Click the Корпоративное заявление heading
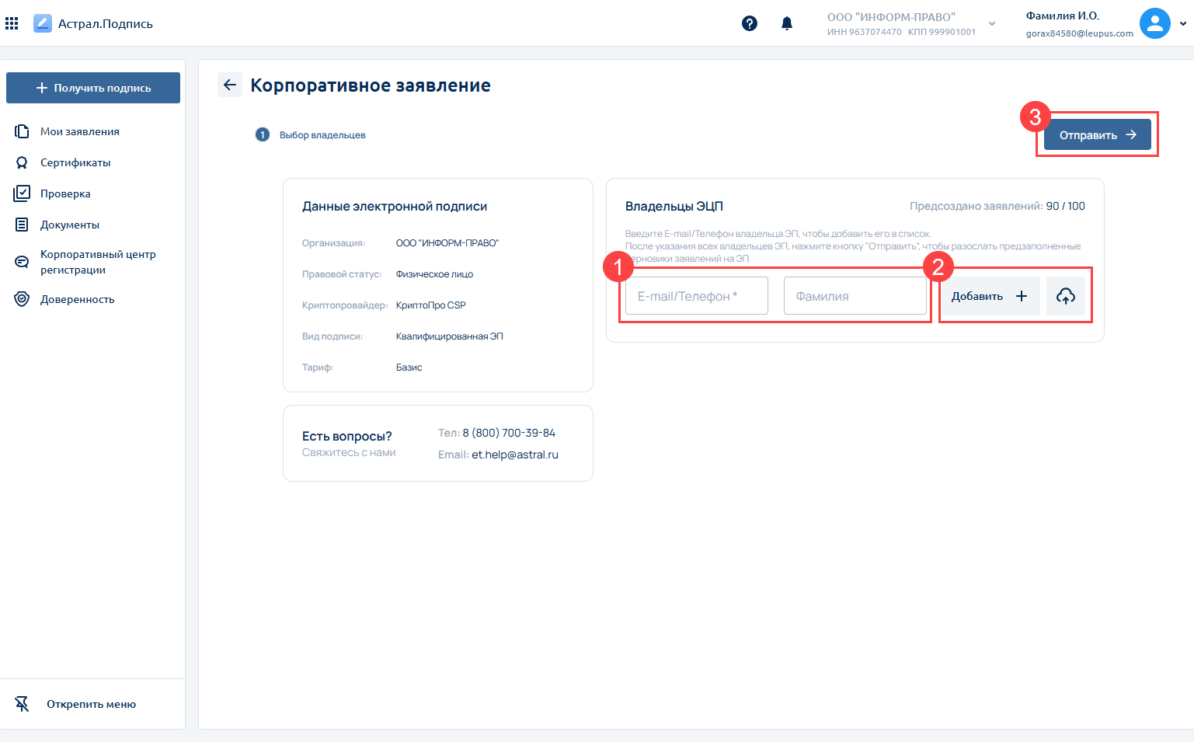 371,85
